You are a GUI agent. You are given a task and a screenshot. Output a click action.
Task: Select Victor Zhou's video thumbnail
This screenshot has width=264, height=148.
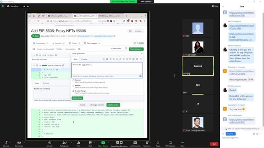[x=198, y=123]
